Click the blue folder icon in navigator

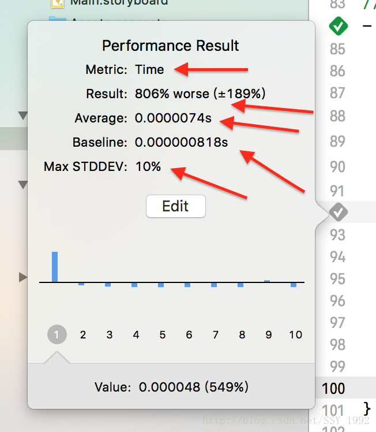(58, 19)
